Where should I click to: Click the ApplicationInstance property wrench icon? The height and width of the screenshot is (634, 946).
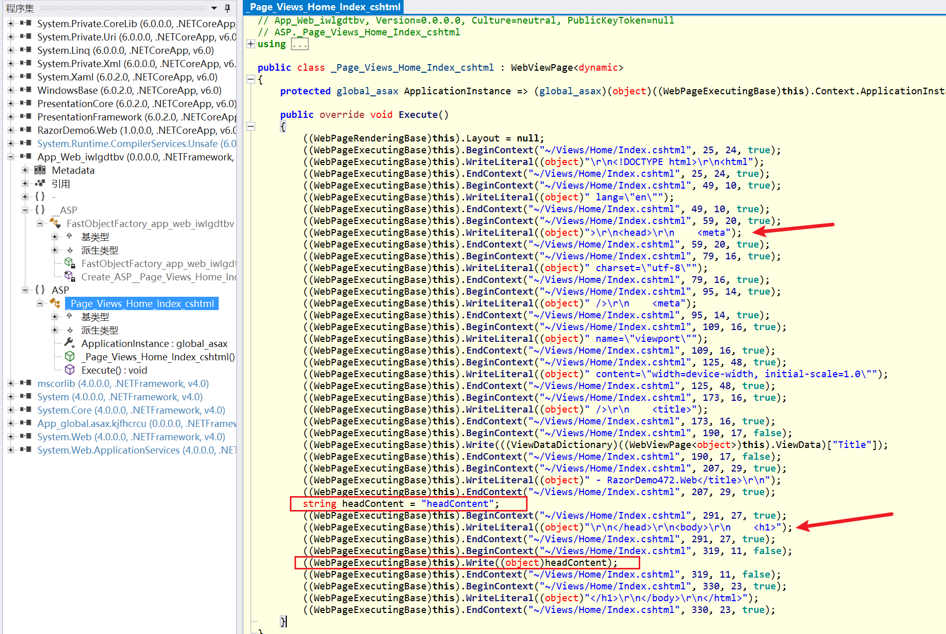click(x=70, y=343)
